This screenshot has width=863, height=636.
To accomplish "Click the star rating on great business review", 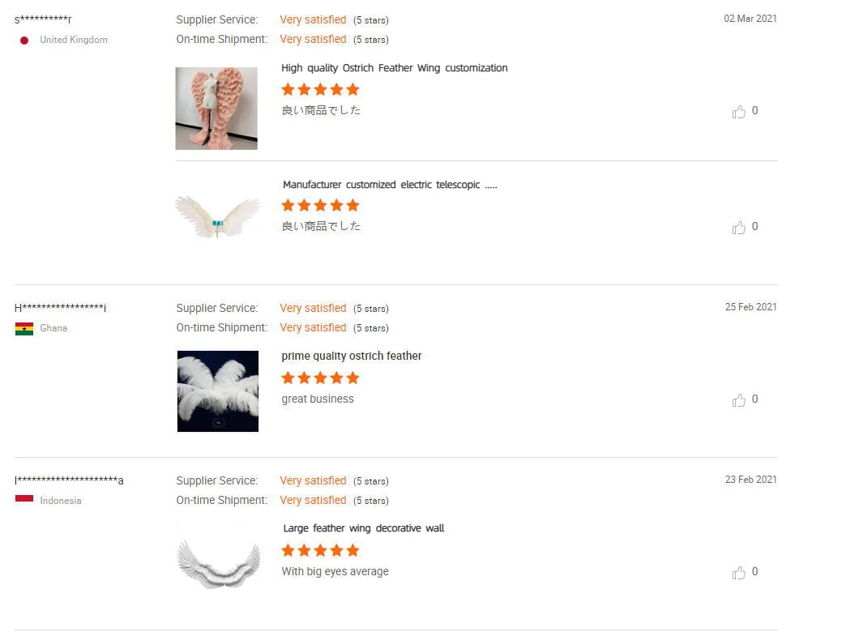I will point(320,378).
